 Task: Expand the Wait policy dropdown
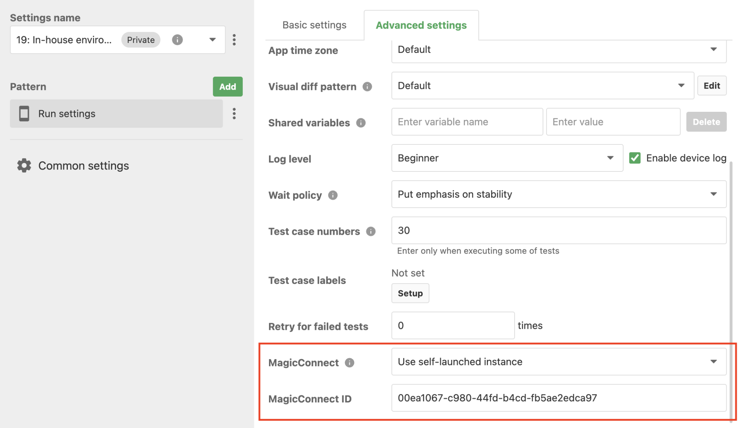pos(558,194)
